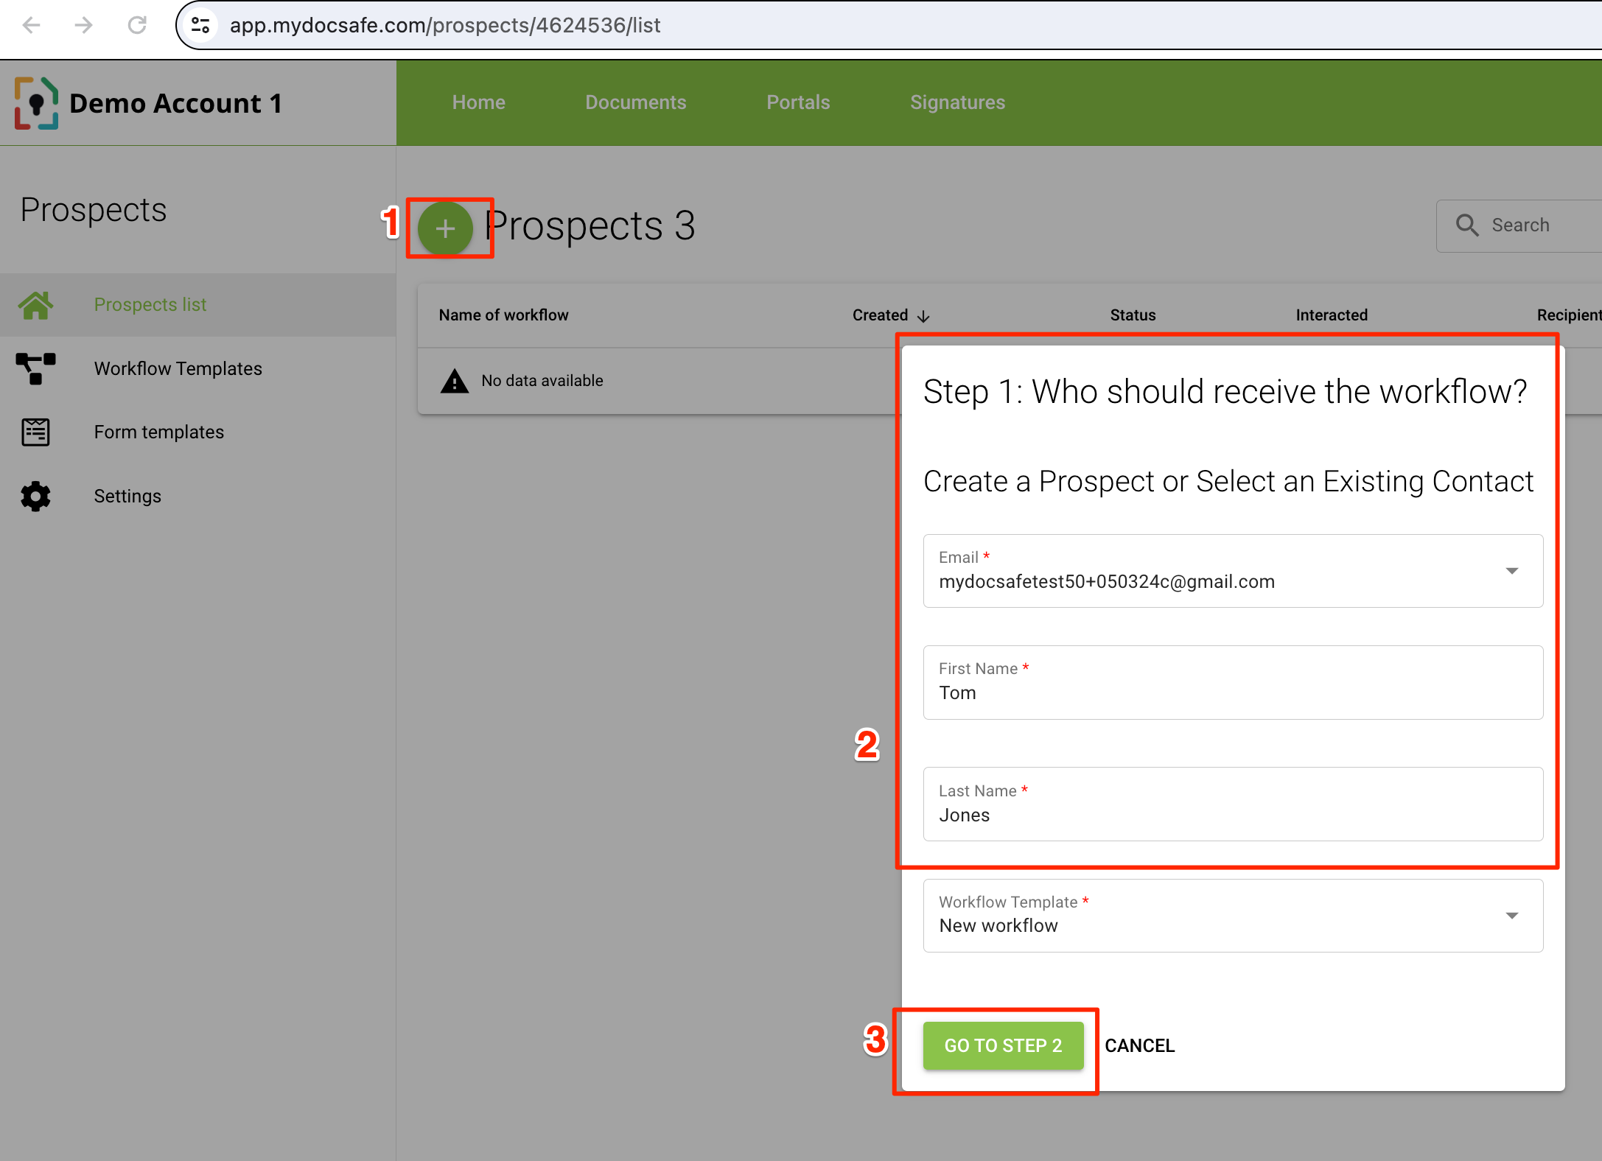The height and width of the screenshot is (1161, 1602).
Task: Open the Signatures menu
Action: (x=957, y=102)
